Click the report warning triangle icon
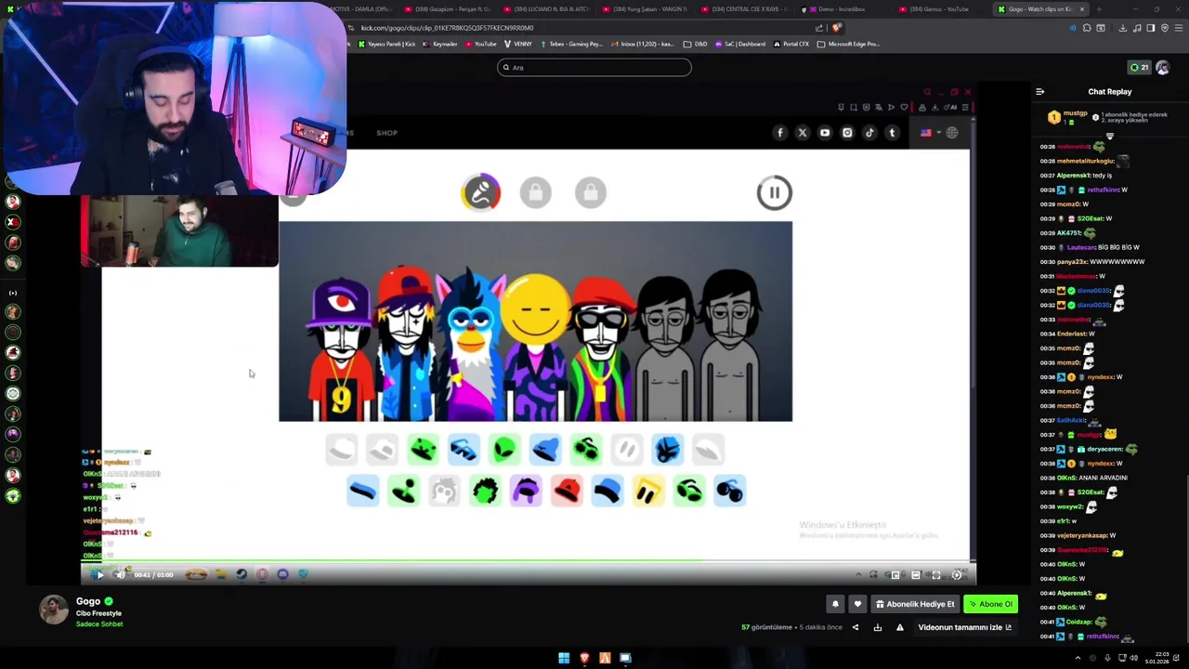The width and height of the screenshot is (1189, 669). 900,627
